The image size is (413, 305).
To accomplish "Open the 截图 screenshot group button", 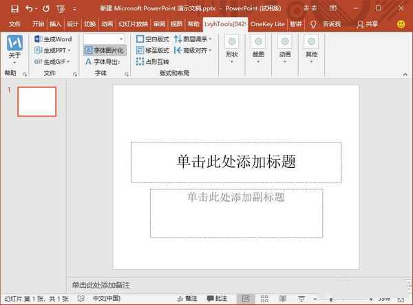I will coord(258,46).
